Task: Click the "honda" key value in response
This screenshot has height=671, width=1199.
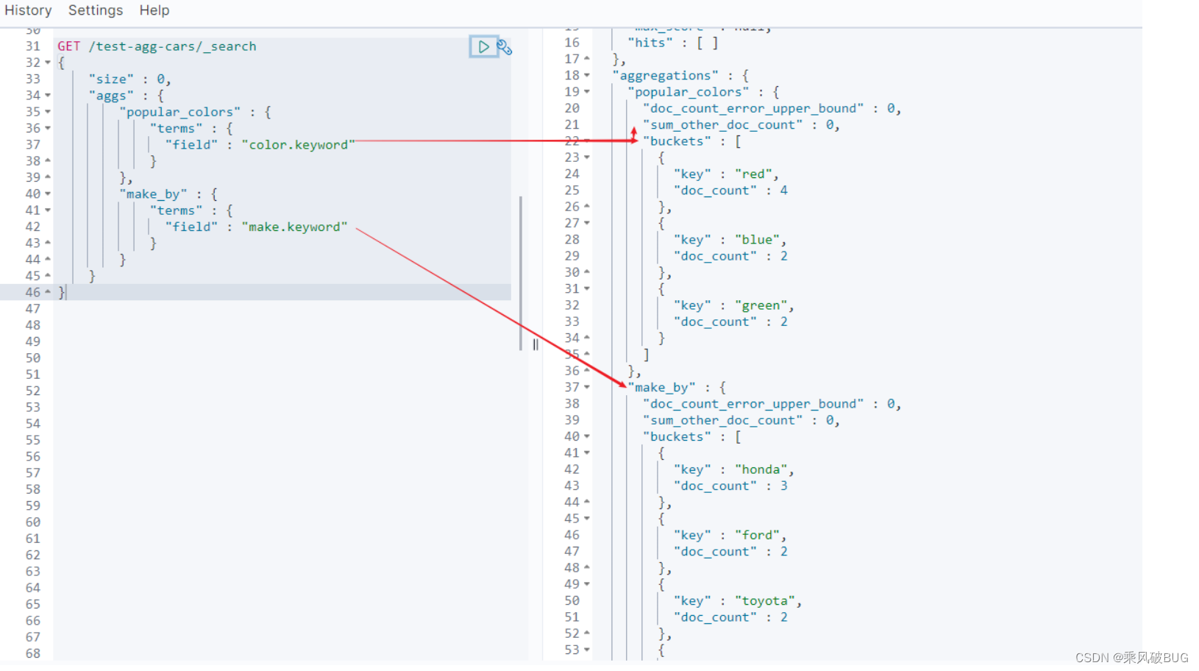Action: pos(761,469)
